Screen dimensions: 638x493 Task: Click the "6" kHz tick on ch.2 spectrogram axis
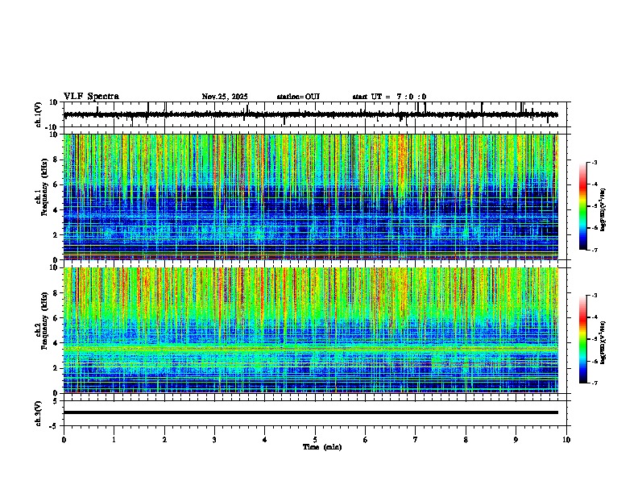click(56, 317)
